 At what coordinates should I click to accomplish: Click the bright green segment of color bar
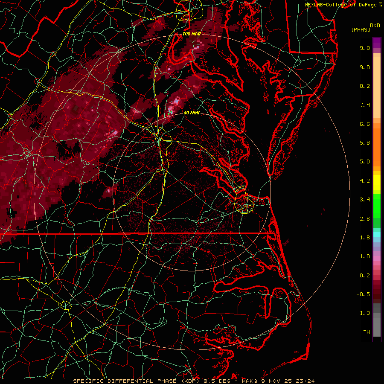(x=377, y=206)
